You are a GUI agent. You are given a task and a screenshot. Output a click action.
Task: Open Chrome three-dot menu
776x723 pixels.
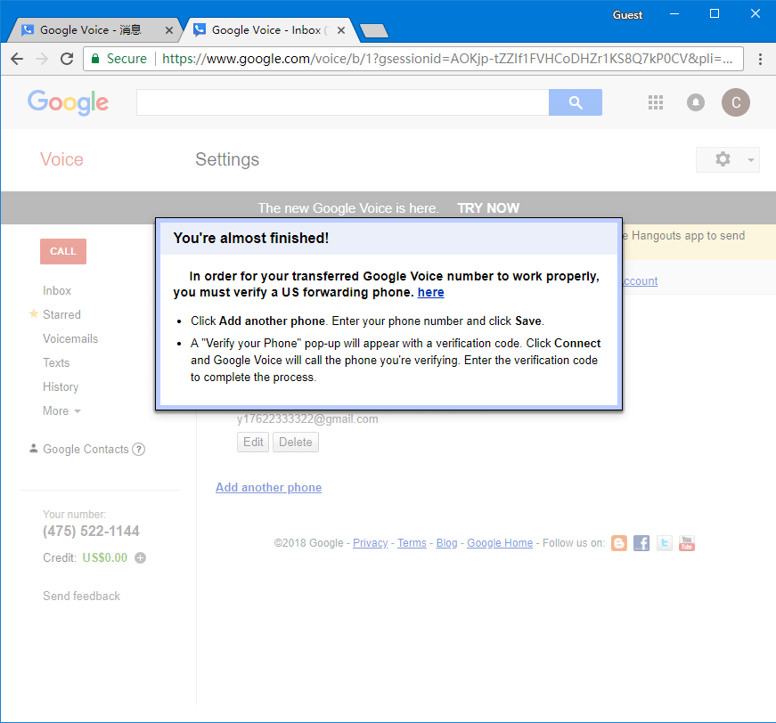click(760, 59)
